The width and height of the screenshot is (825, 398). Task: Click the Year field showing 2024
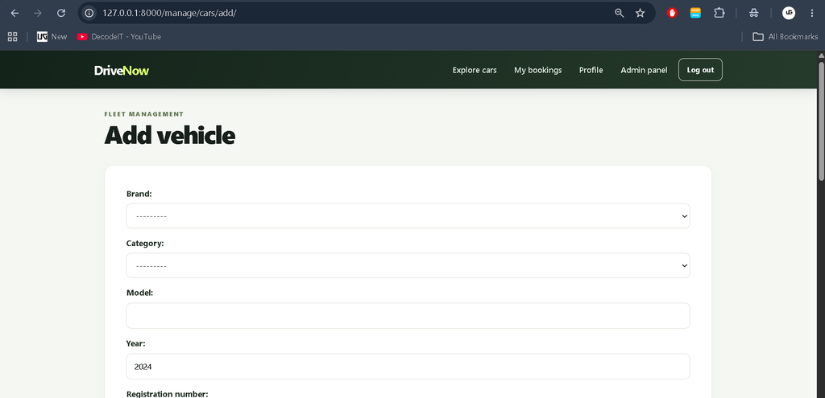(x=408, y=367)
